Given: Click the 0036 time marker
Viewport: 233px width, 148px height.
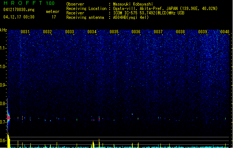Looking at the screenshot, I should 136,32.
